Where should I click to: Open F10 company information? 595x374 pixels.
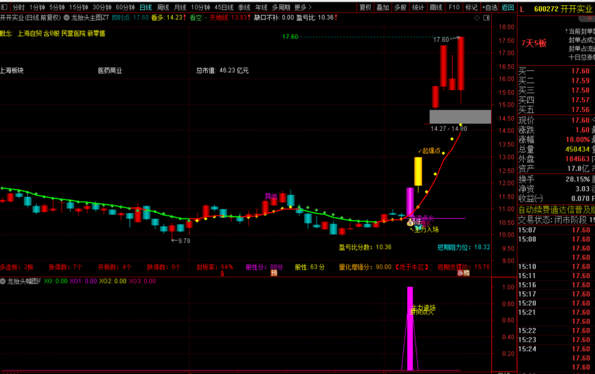454,7
